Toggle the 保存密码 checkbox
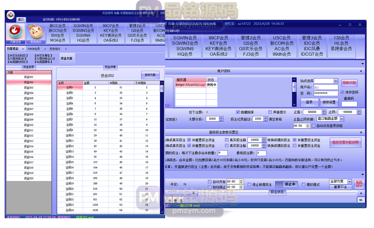 tap(342, 92)
